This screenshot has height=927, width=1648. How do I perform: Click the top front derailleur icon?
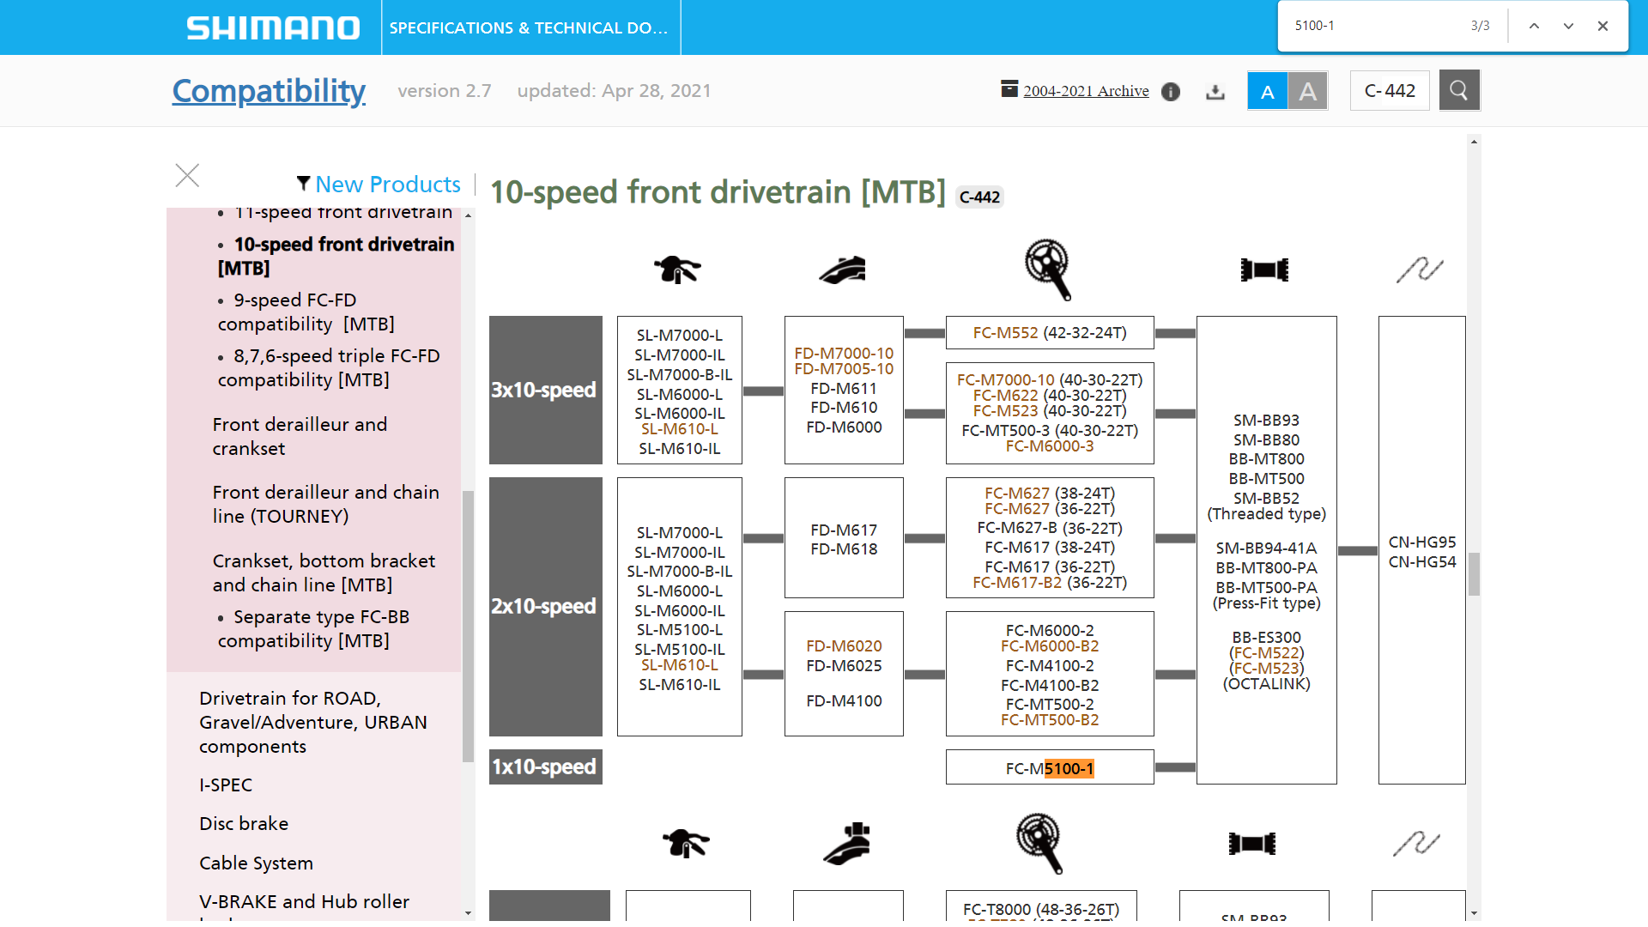[843, 270]
